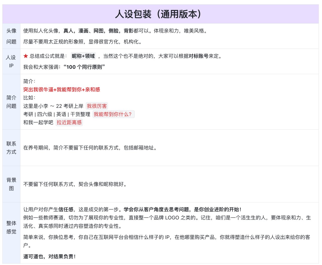Select the bold "对标账号" text

[x=199, y=56]
